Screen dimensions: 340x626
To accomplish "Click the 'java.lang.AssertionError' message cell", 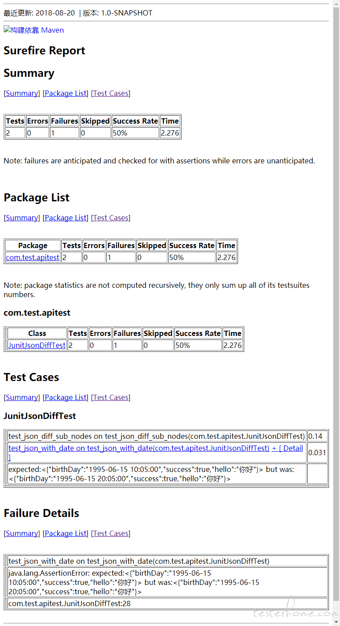I will [167, 582].
